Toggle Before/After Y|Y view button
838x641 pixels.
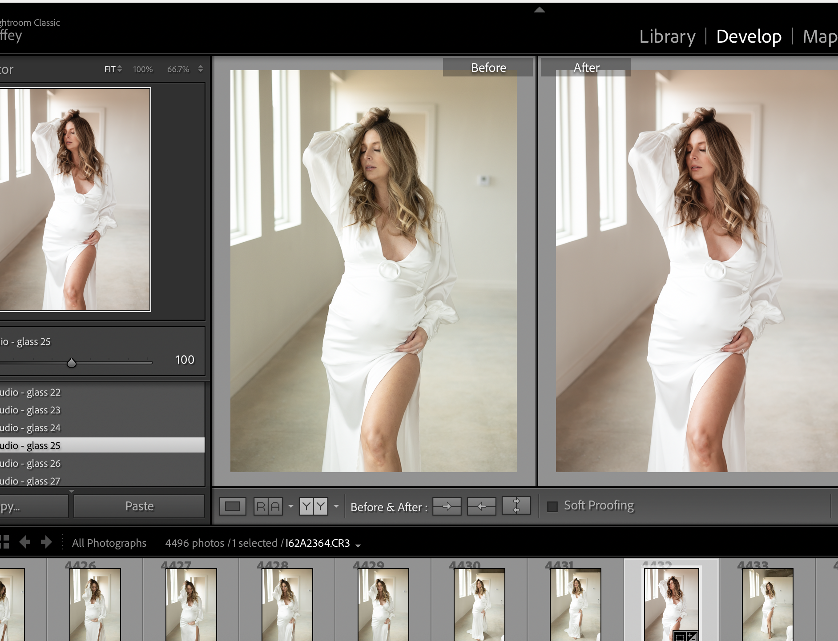click(x=314, y=506)
